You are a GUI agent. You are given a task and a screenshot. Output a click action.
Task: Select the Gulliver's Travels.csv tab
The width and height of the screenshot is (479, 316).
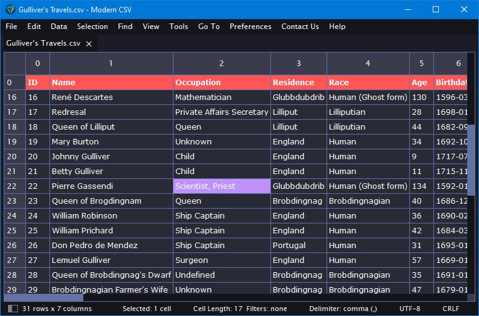[43, 43]
